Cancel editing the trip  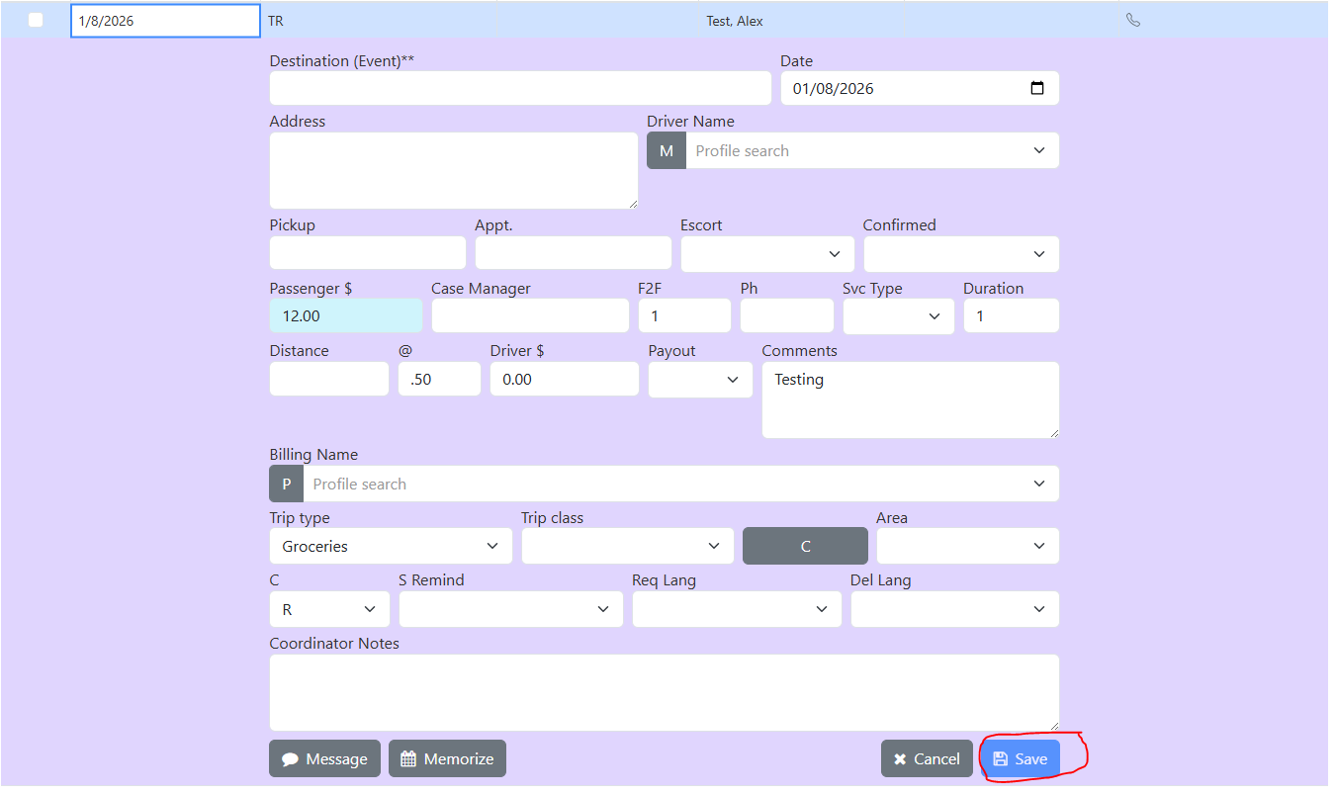click(926, 759)
